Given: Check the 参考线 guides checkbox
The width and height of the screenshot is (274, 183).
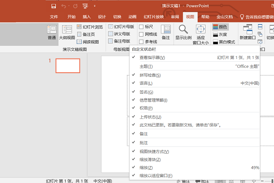Looking at the screenshot, I should pos(141,42).
